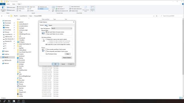Choose the Tiles layout

19,11
